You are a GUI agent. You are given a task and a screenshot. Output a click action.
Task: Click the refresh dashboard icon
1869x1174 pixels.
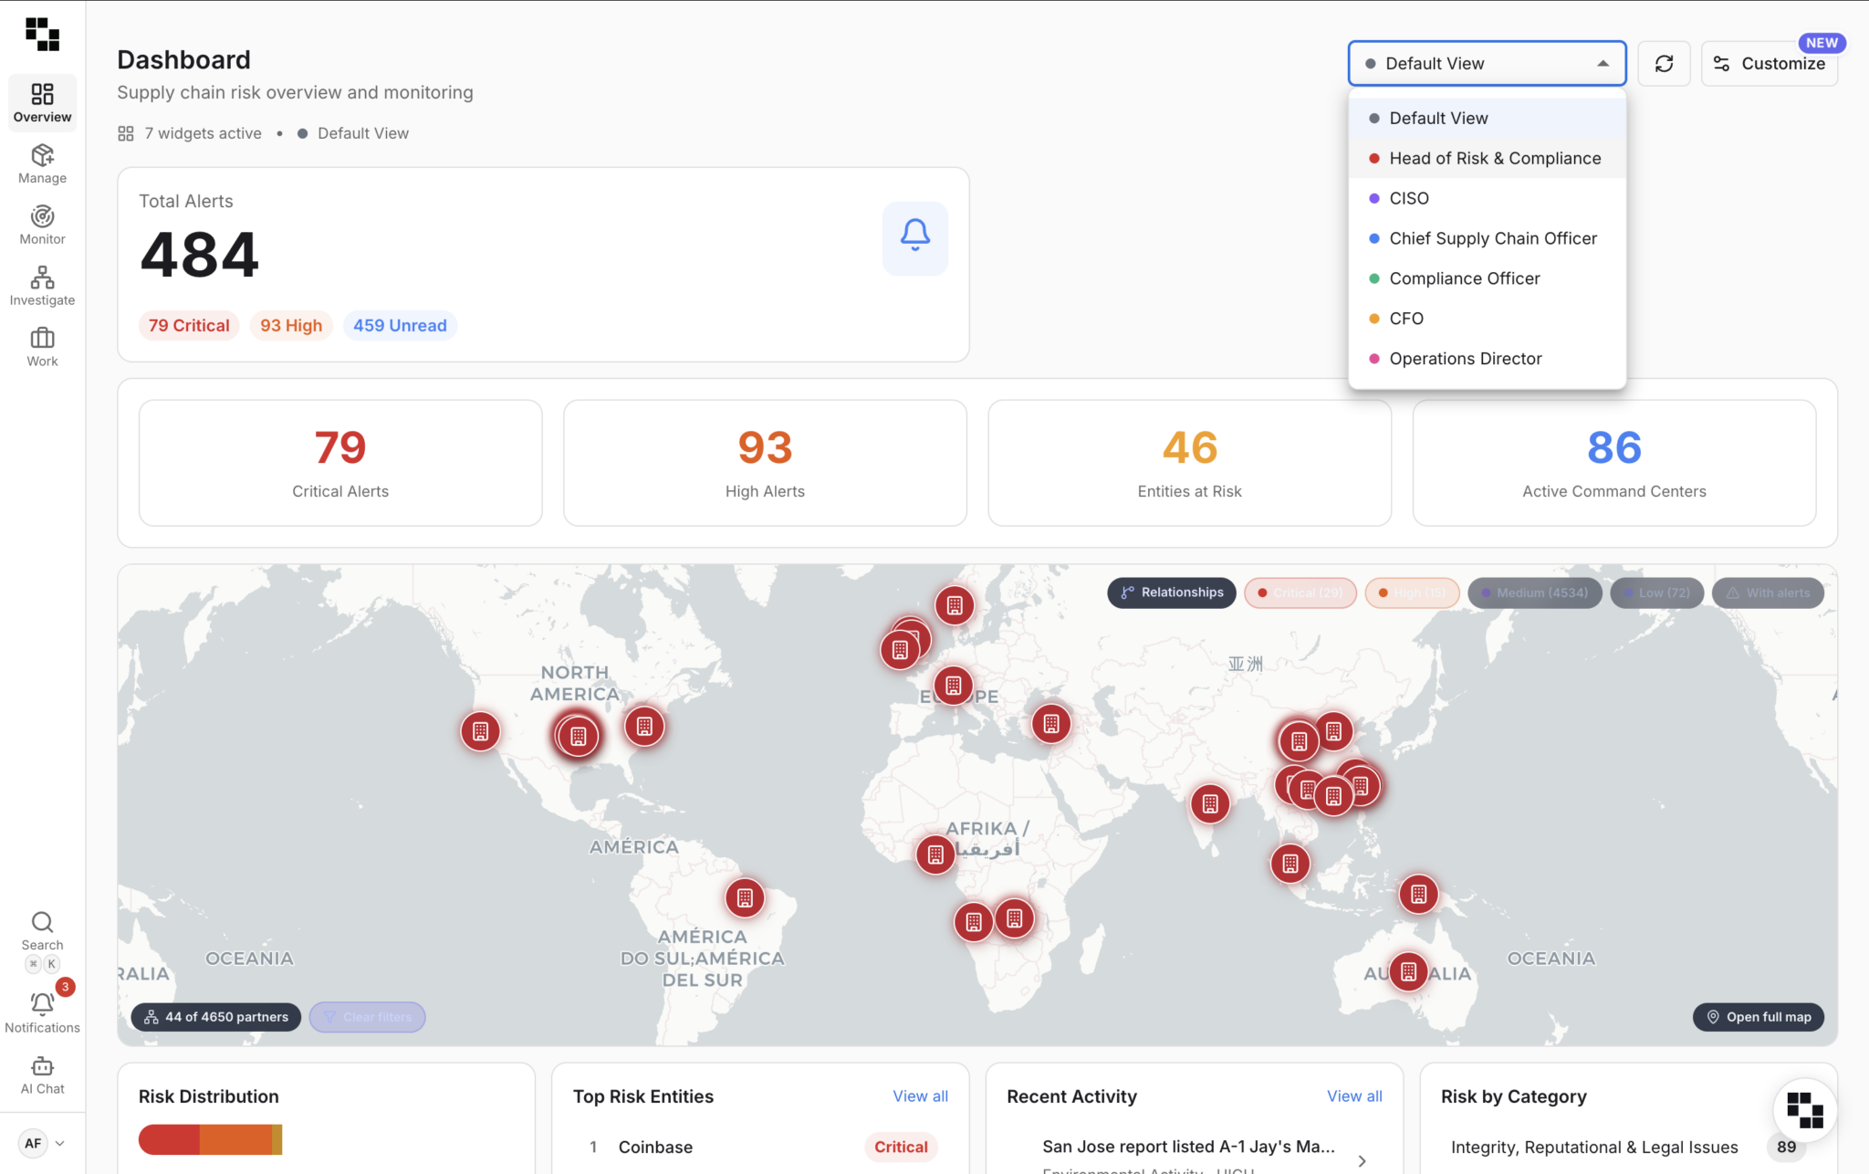[x=1664, y=63]
